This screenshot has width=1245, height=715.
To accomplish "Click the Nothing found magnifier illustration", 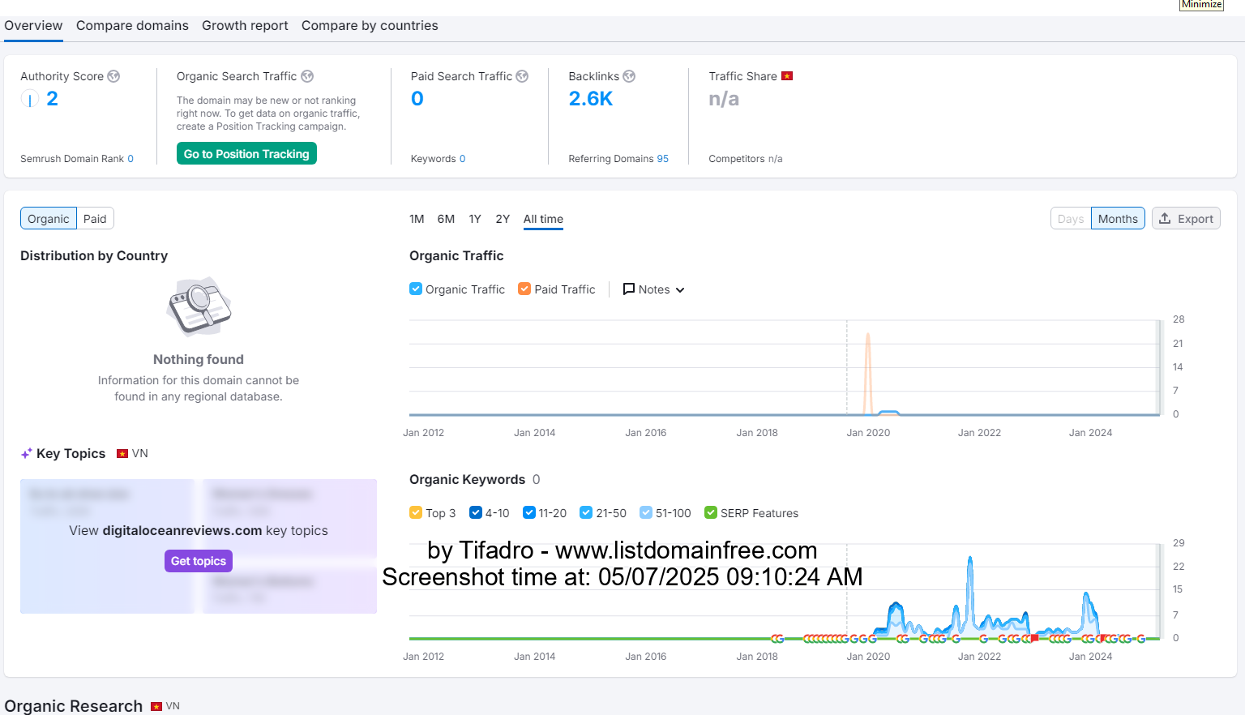I will click(199, 306).
